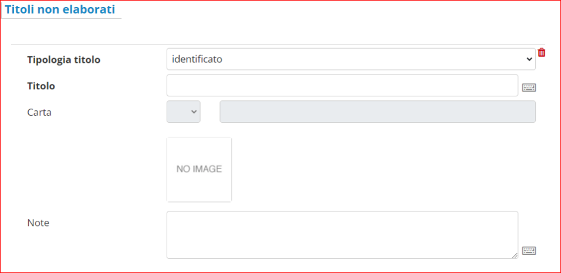Open virtual keyboard for the Note field
Screen dimensions: 561x273
pyautogui.click(x=529, y=251)
